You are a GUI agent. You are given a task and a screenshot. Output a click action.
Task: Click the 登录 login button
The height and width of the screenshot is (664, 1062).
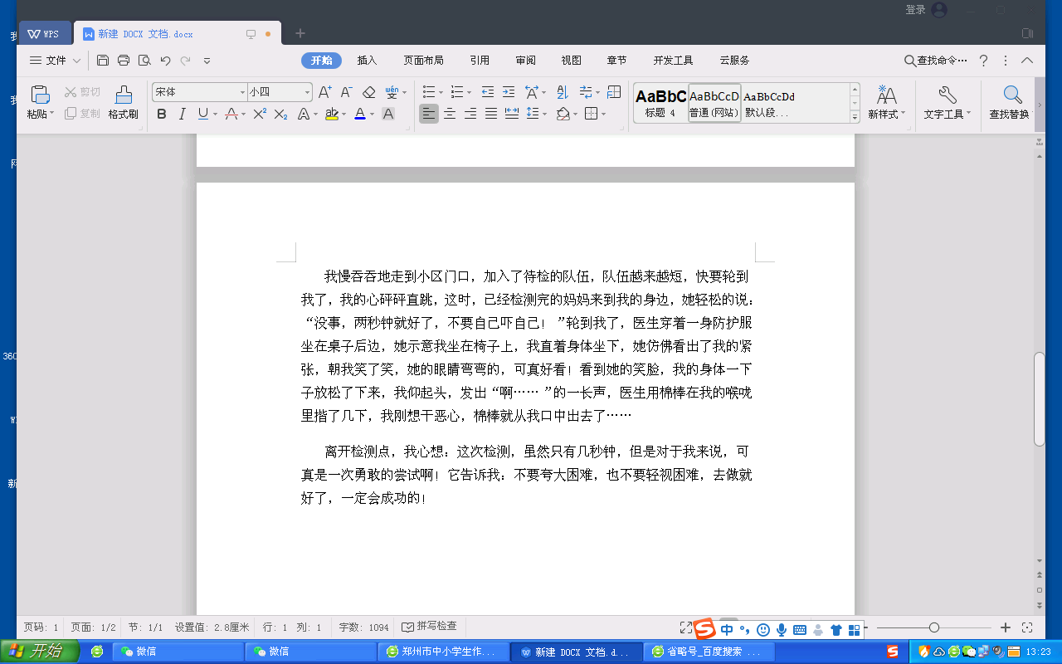915,10
